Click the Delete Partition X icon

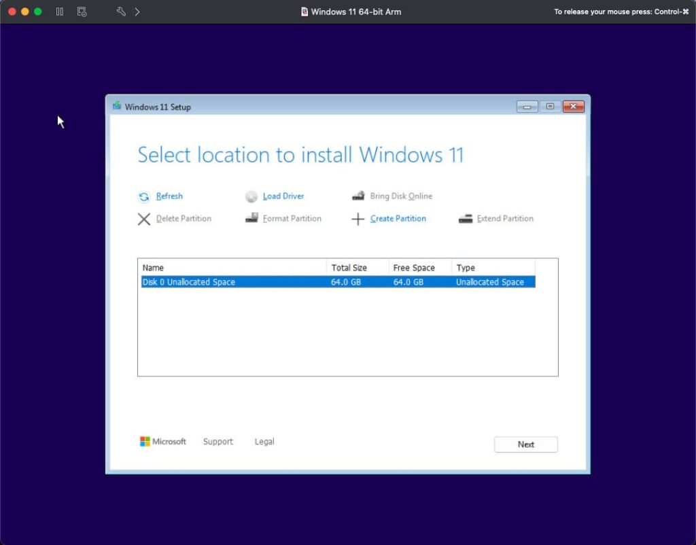(144, 219)
